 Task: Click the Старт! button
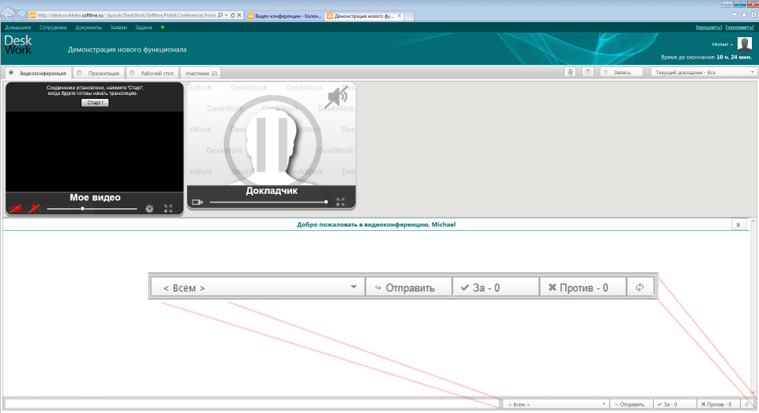(95, 103)
